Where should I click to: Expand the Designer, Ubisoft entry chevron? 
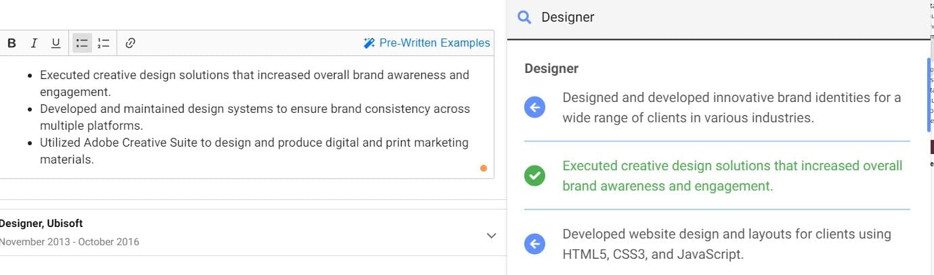492,235
